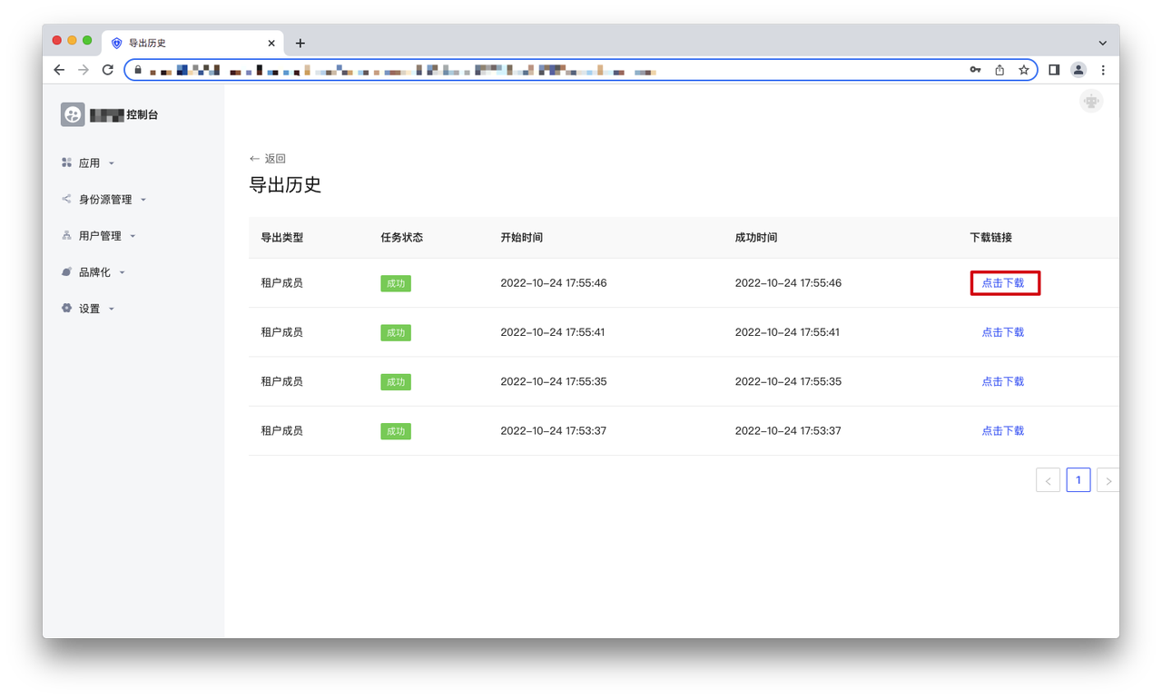Select page 1 in pagination
Viewport: 1162px width, 699px height.
[1078, 480]
